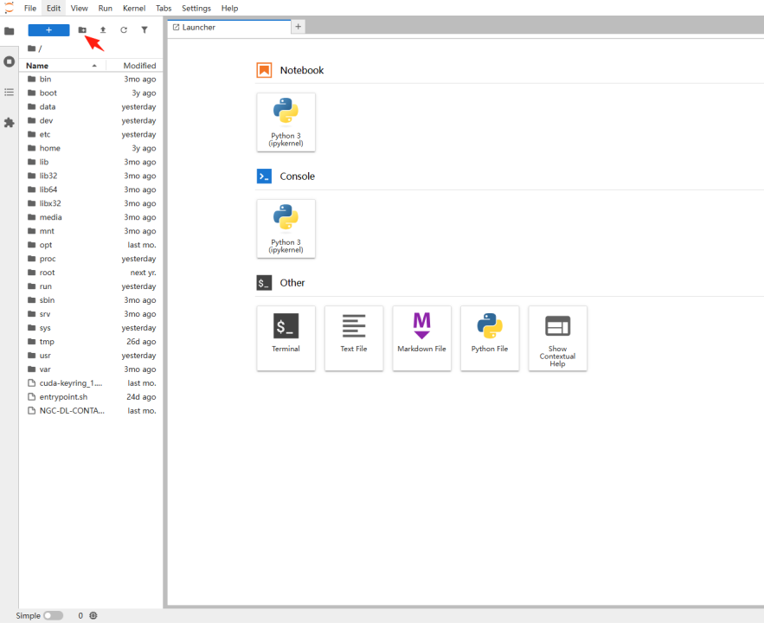Open the Settings menu

click(196, 9)
